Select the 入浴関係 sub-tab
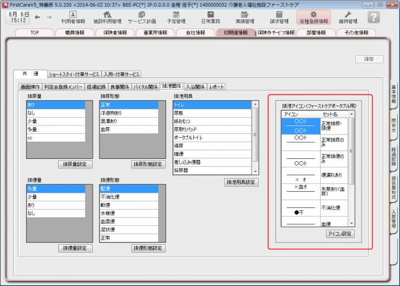 tap(195, 86)
